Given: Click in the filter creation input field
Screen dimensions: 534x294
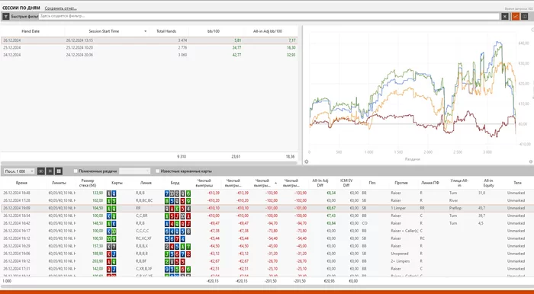Looking at the screenshot, I should pos(269,16).
